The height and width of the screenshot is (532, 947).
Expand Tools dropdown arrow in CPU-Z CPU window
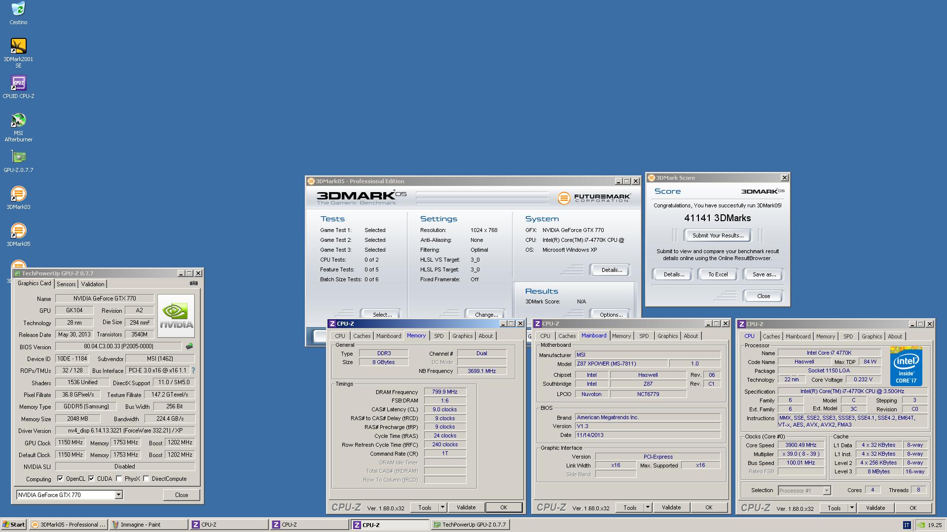[852, 508]
